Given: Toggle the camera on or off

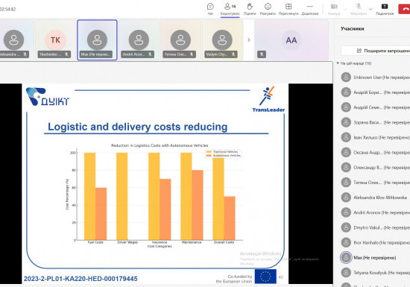Looking at the screenshot, I should (334, 7).
